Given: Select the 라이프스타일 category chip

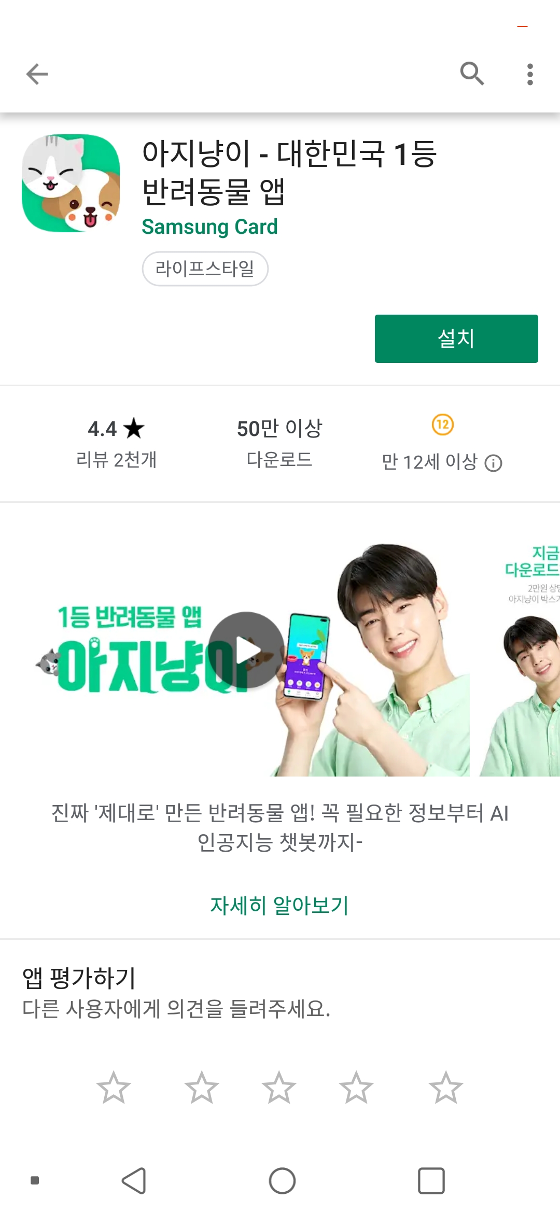Looking at the screenshot, I should coord(205,269).
